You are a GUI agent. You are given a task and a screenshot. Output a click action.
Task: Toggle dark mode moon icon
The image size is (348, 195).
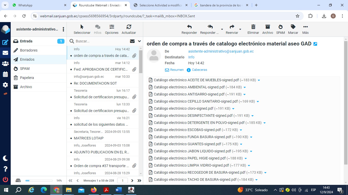5,158
